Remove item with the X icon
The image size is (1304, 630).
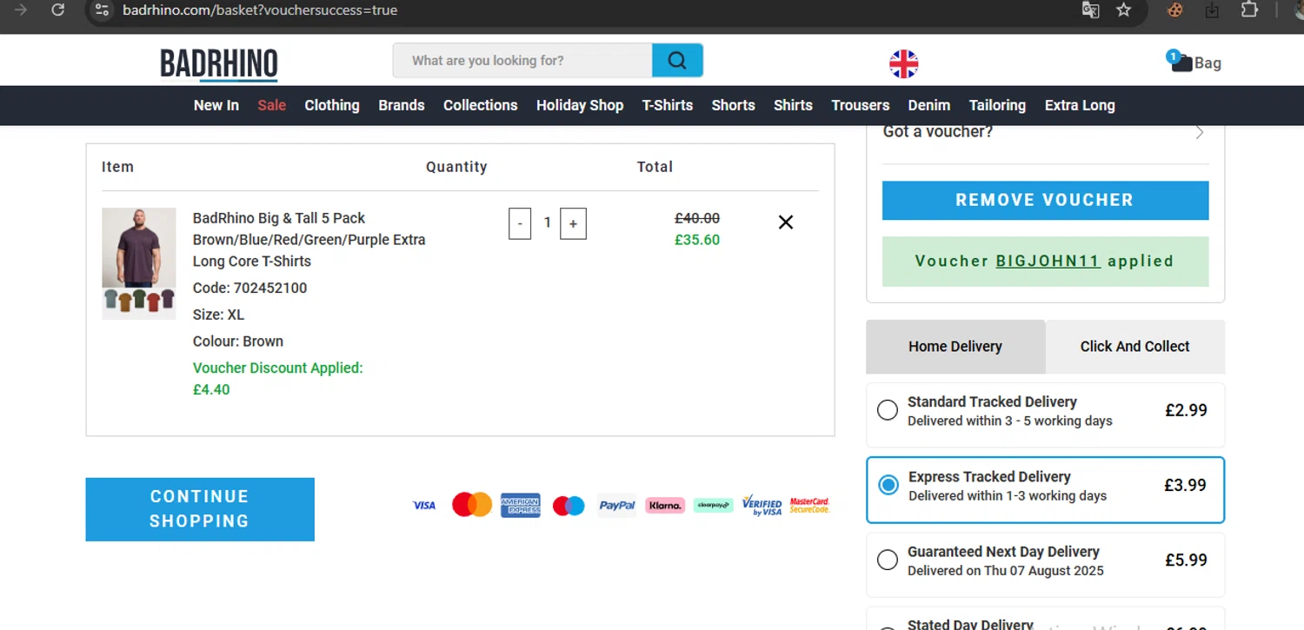click(786, 222)
